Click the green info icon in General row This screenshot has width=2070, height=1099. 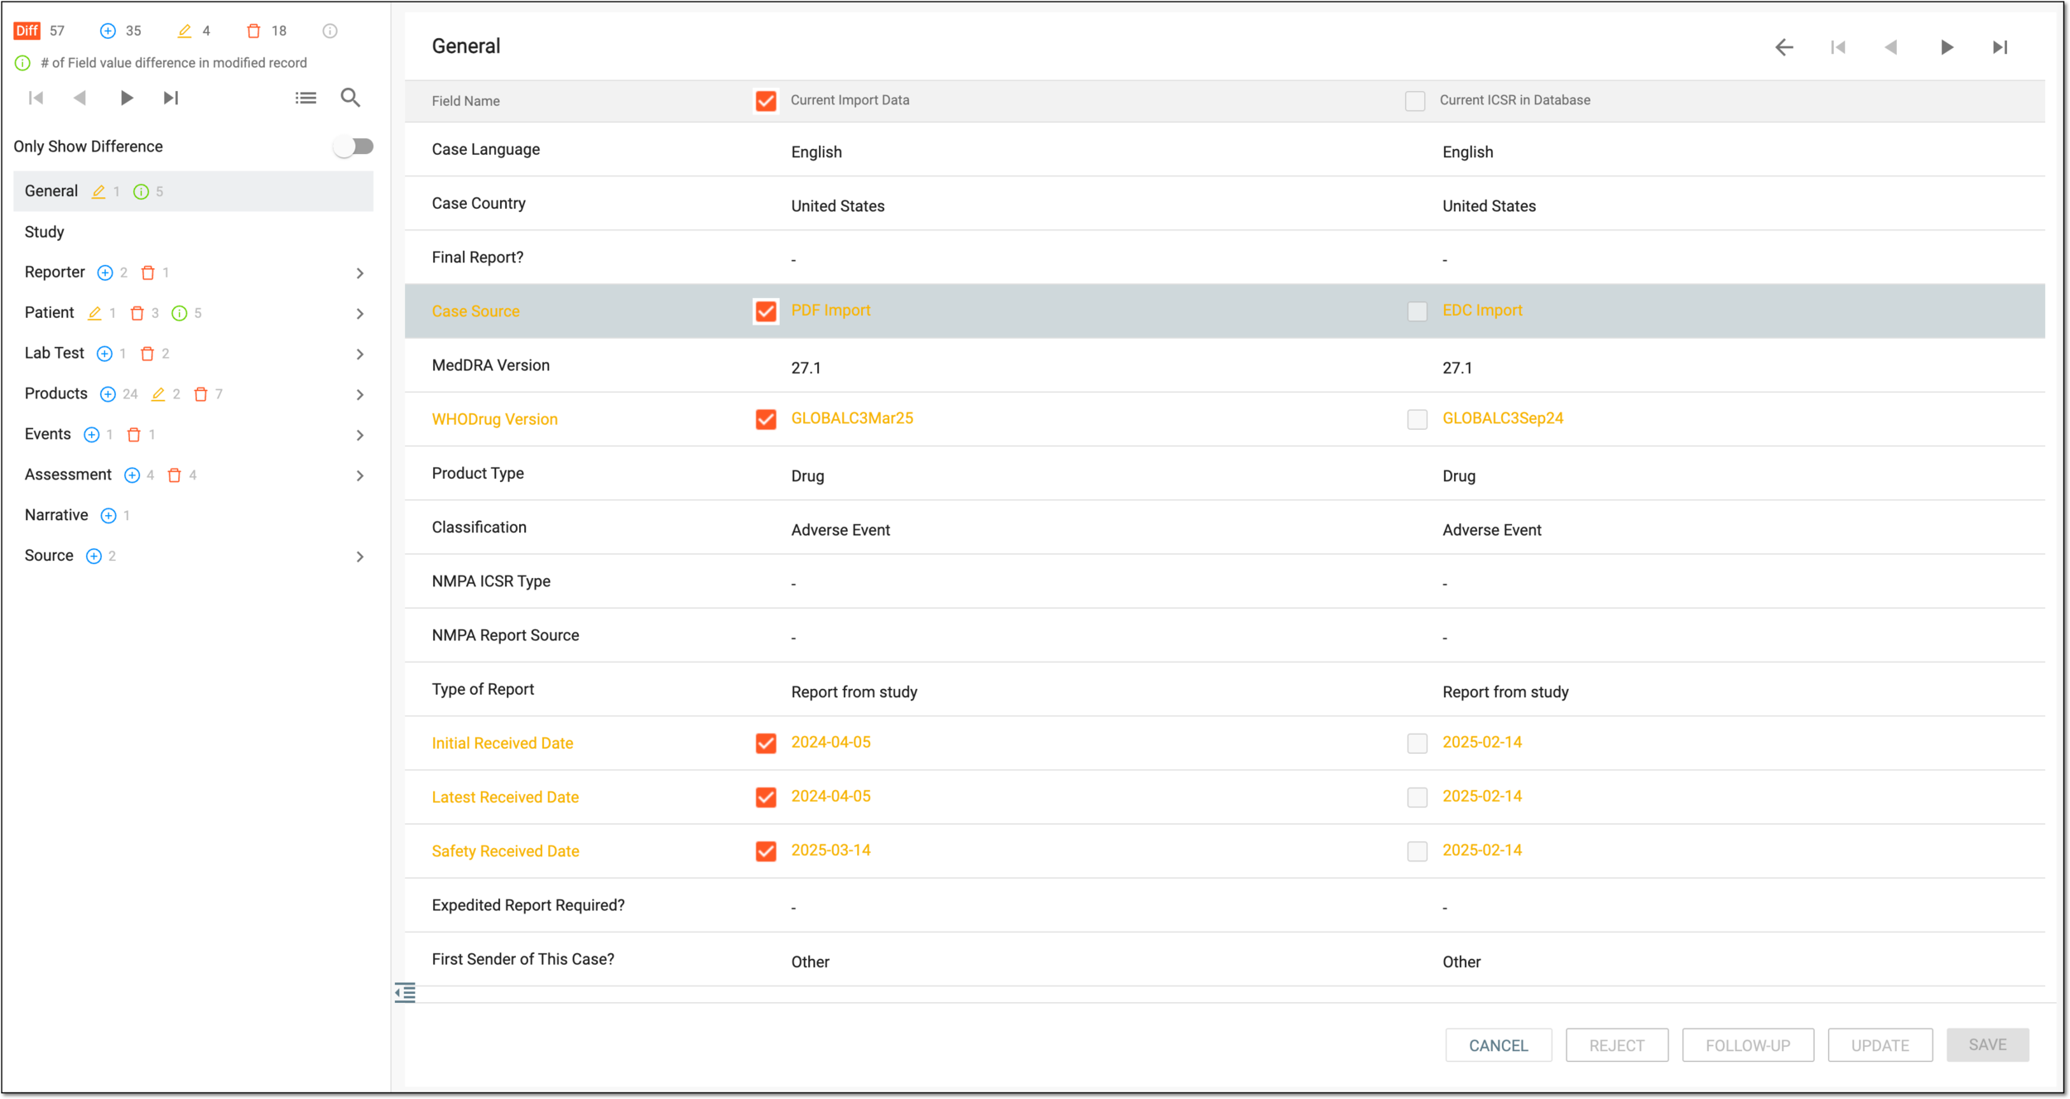(142, 191)
